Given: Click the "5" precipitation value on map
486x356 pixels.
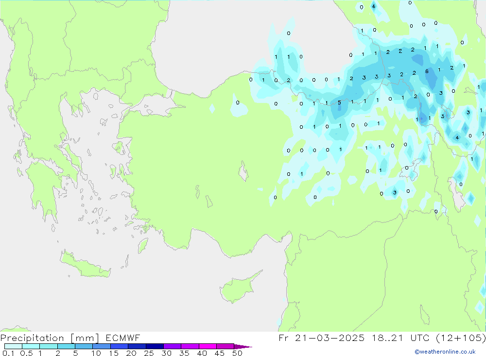Looking at the screenshot, I should pos(339,102).
